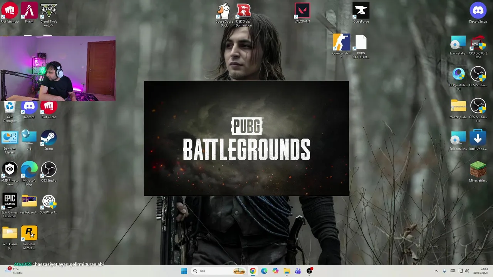Open the Geri Dönüşüm recycle bin

[x=10, y=112]
